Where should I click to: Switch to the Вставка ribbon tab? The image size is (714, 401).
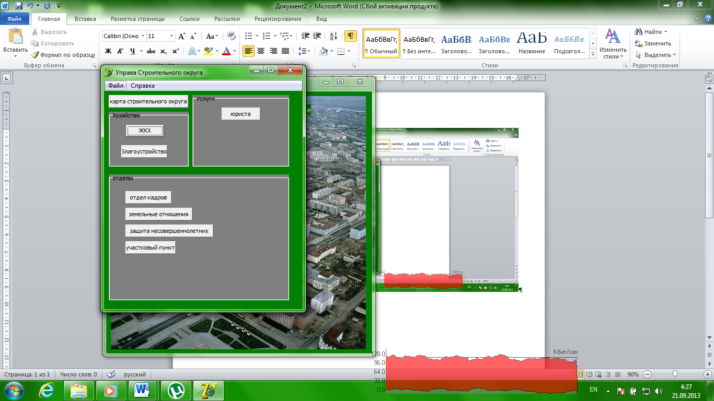pos(85,19)
